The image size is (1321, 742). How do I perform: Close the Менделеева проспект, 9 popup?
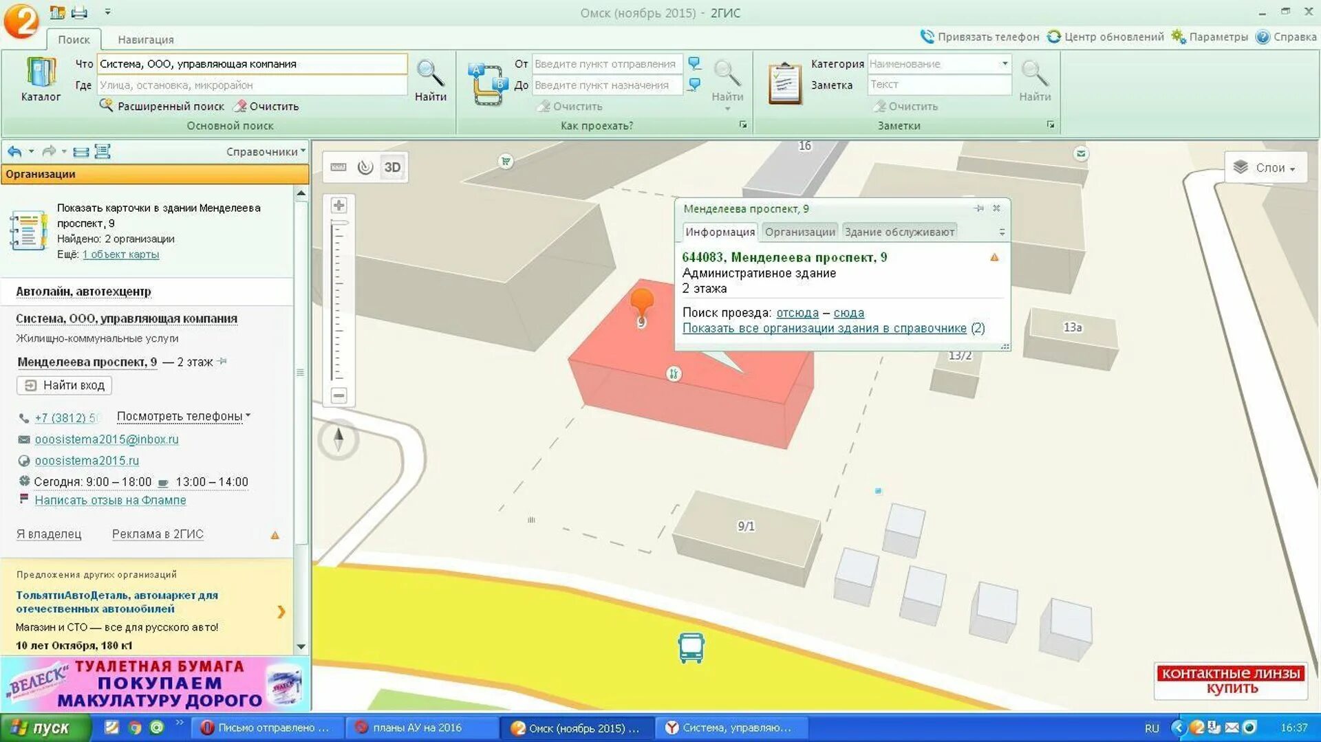pyautogui.click(x=996, y=208)
